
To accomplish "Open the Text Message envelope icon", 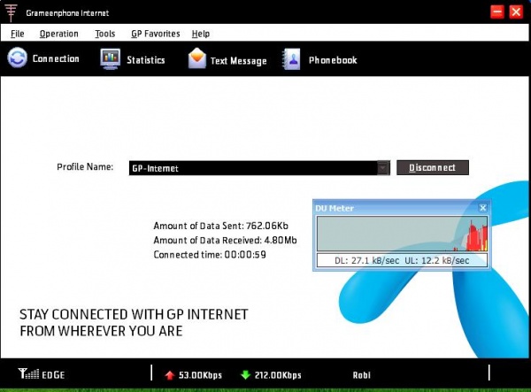I will (x=196, y=58).
